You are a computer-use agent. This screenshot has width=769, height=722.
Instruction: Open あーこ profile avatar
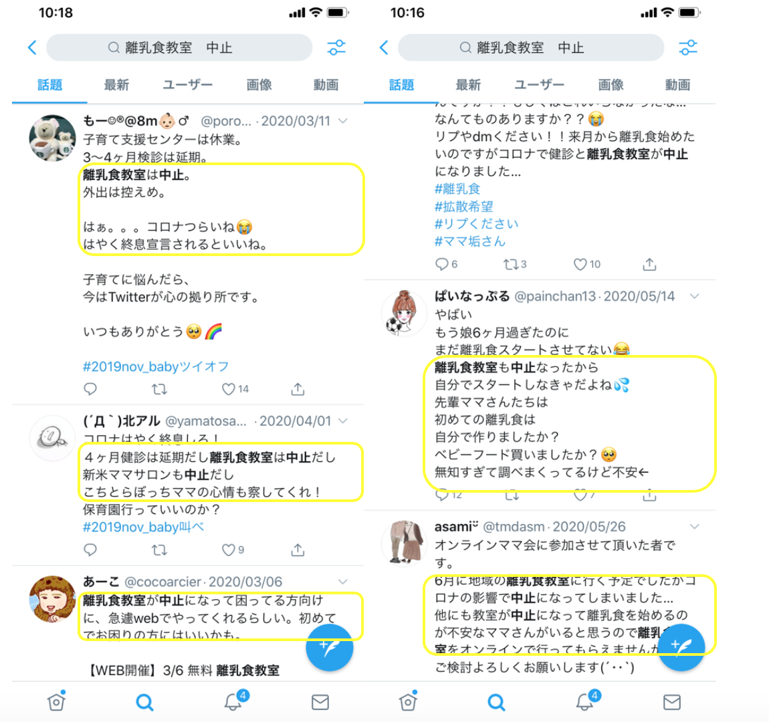52,599
